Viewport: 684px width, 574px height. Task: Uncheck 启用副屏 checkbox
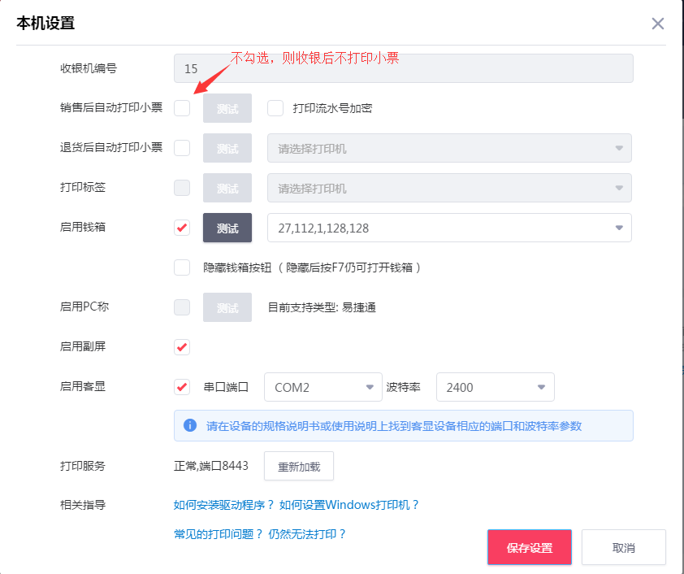[182, 346]
